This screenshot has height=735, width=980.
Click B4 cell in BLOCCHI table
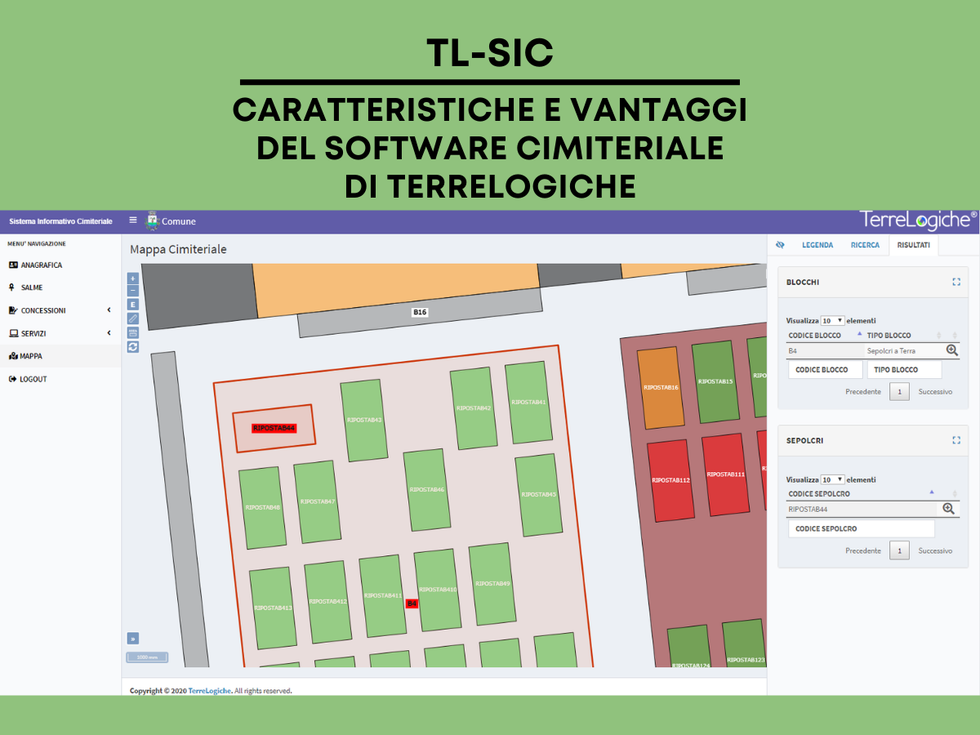pyautogui.click(x=825, y=350)
